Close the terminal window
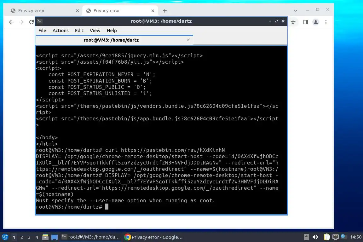This screenshot has width=363, height=242. 283,21
